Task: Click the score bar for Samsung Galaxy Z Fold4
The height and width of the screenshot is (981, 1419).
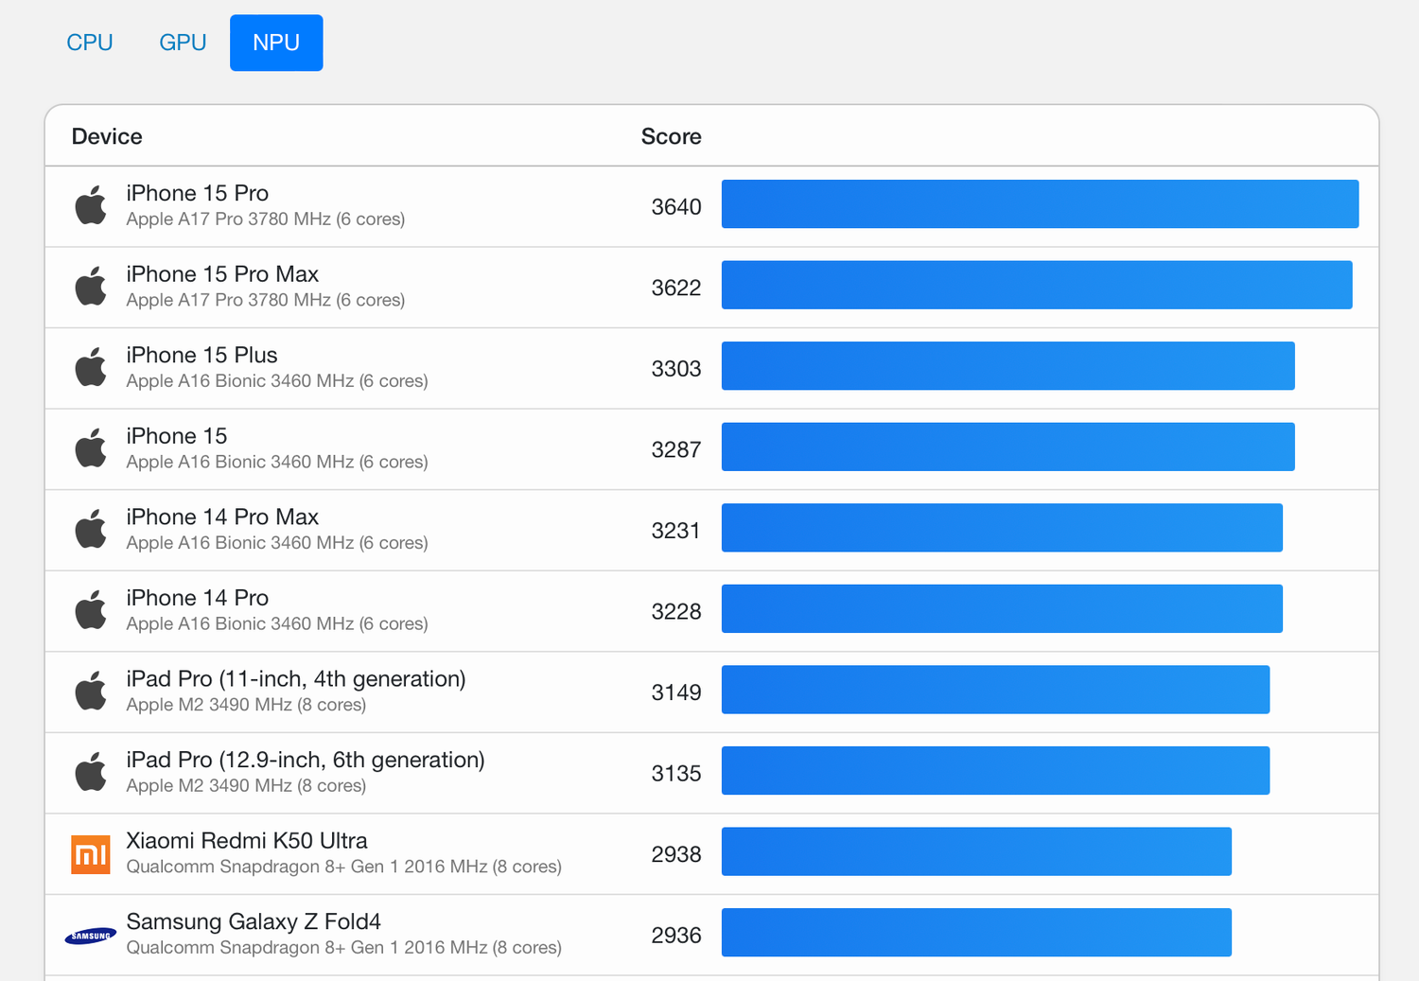Action: [x=976, y=933]
